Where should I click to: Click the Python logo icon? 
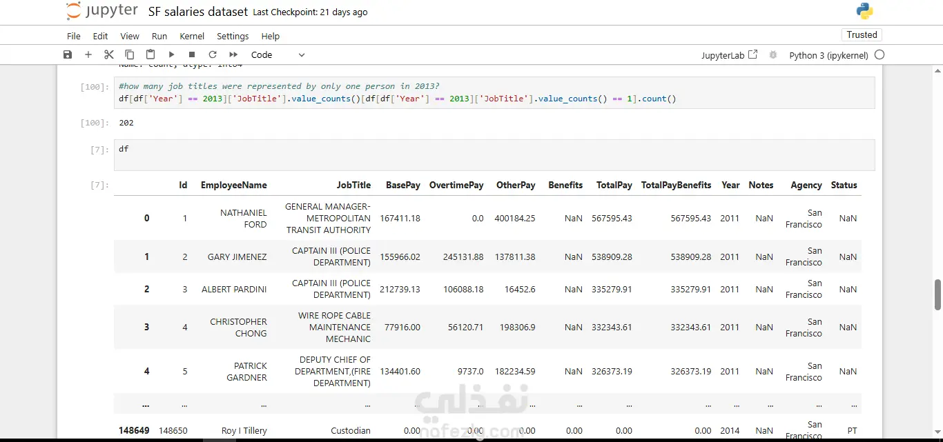(x=864, y=11)
